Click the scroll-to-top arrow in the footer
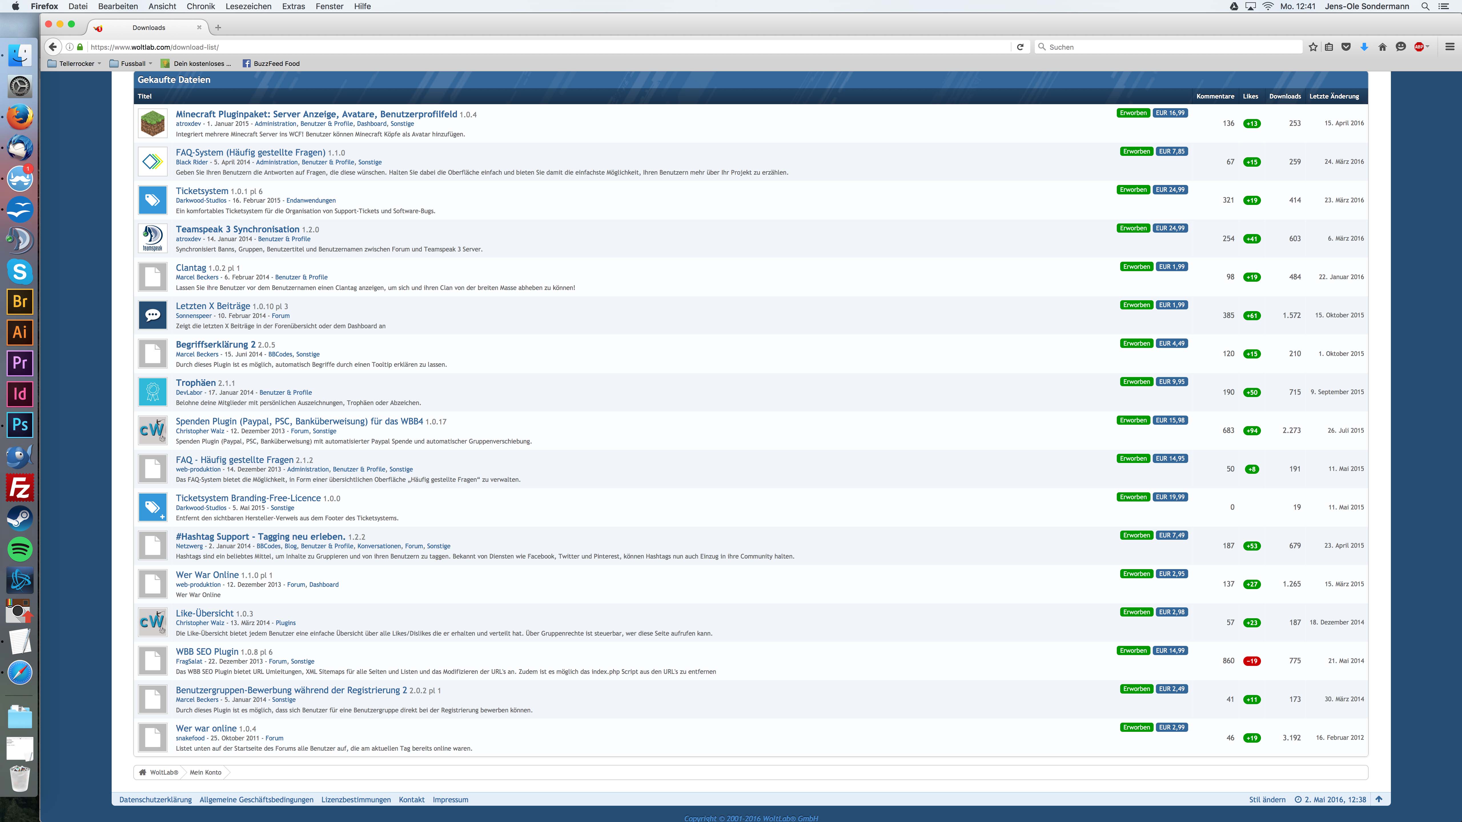 (x=1379, y=799)
